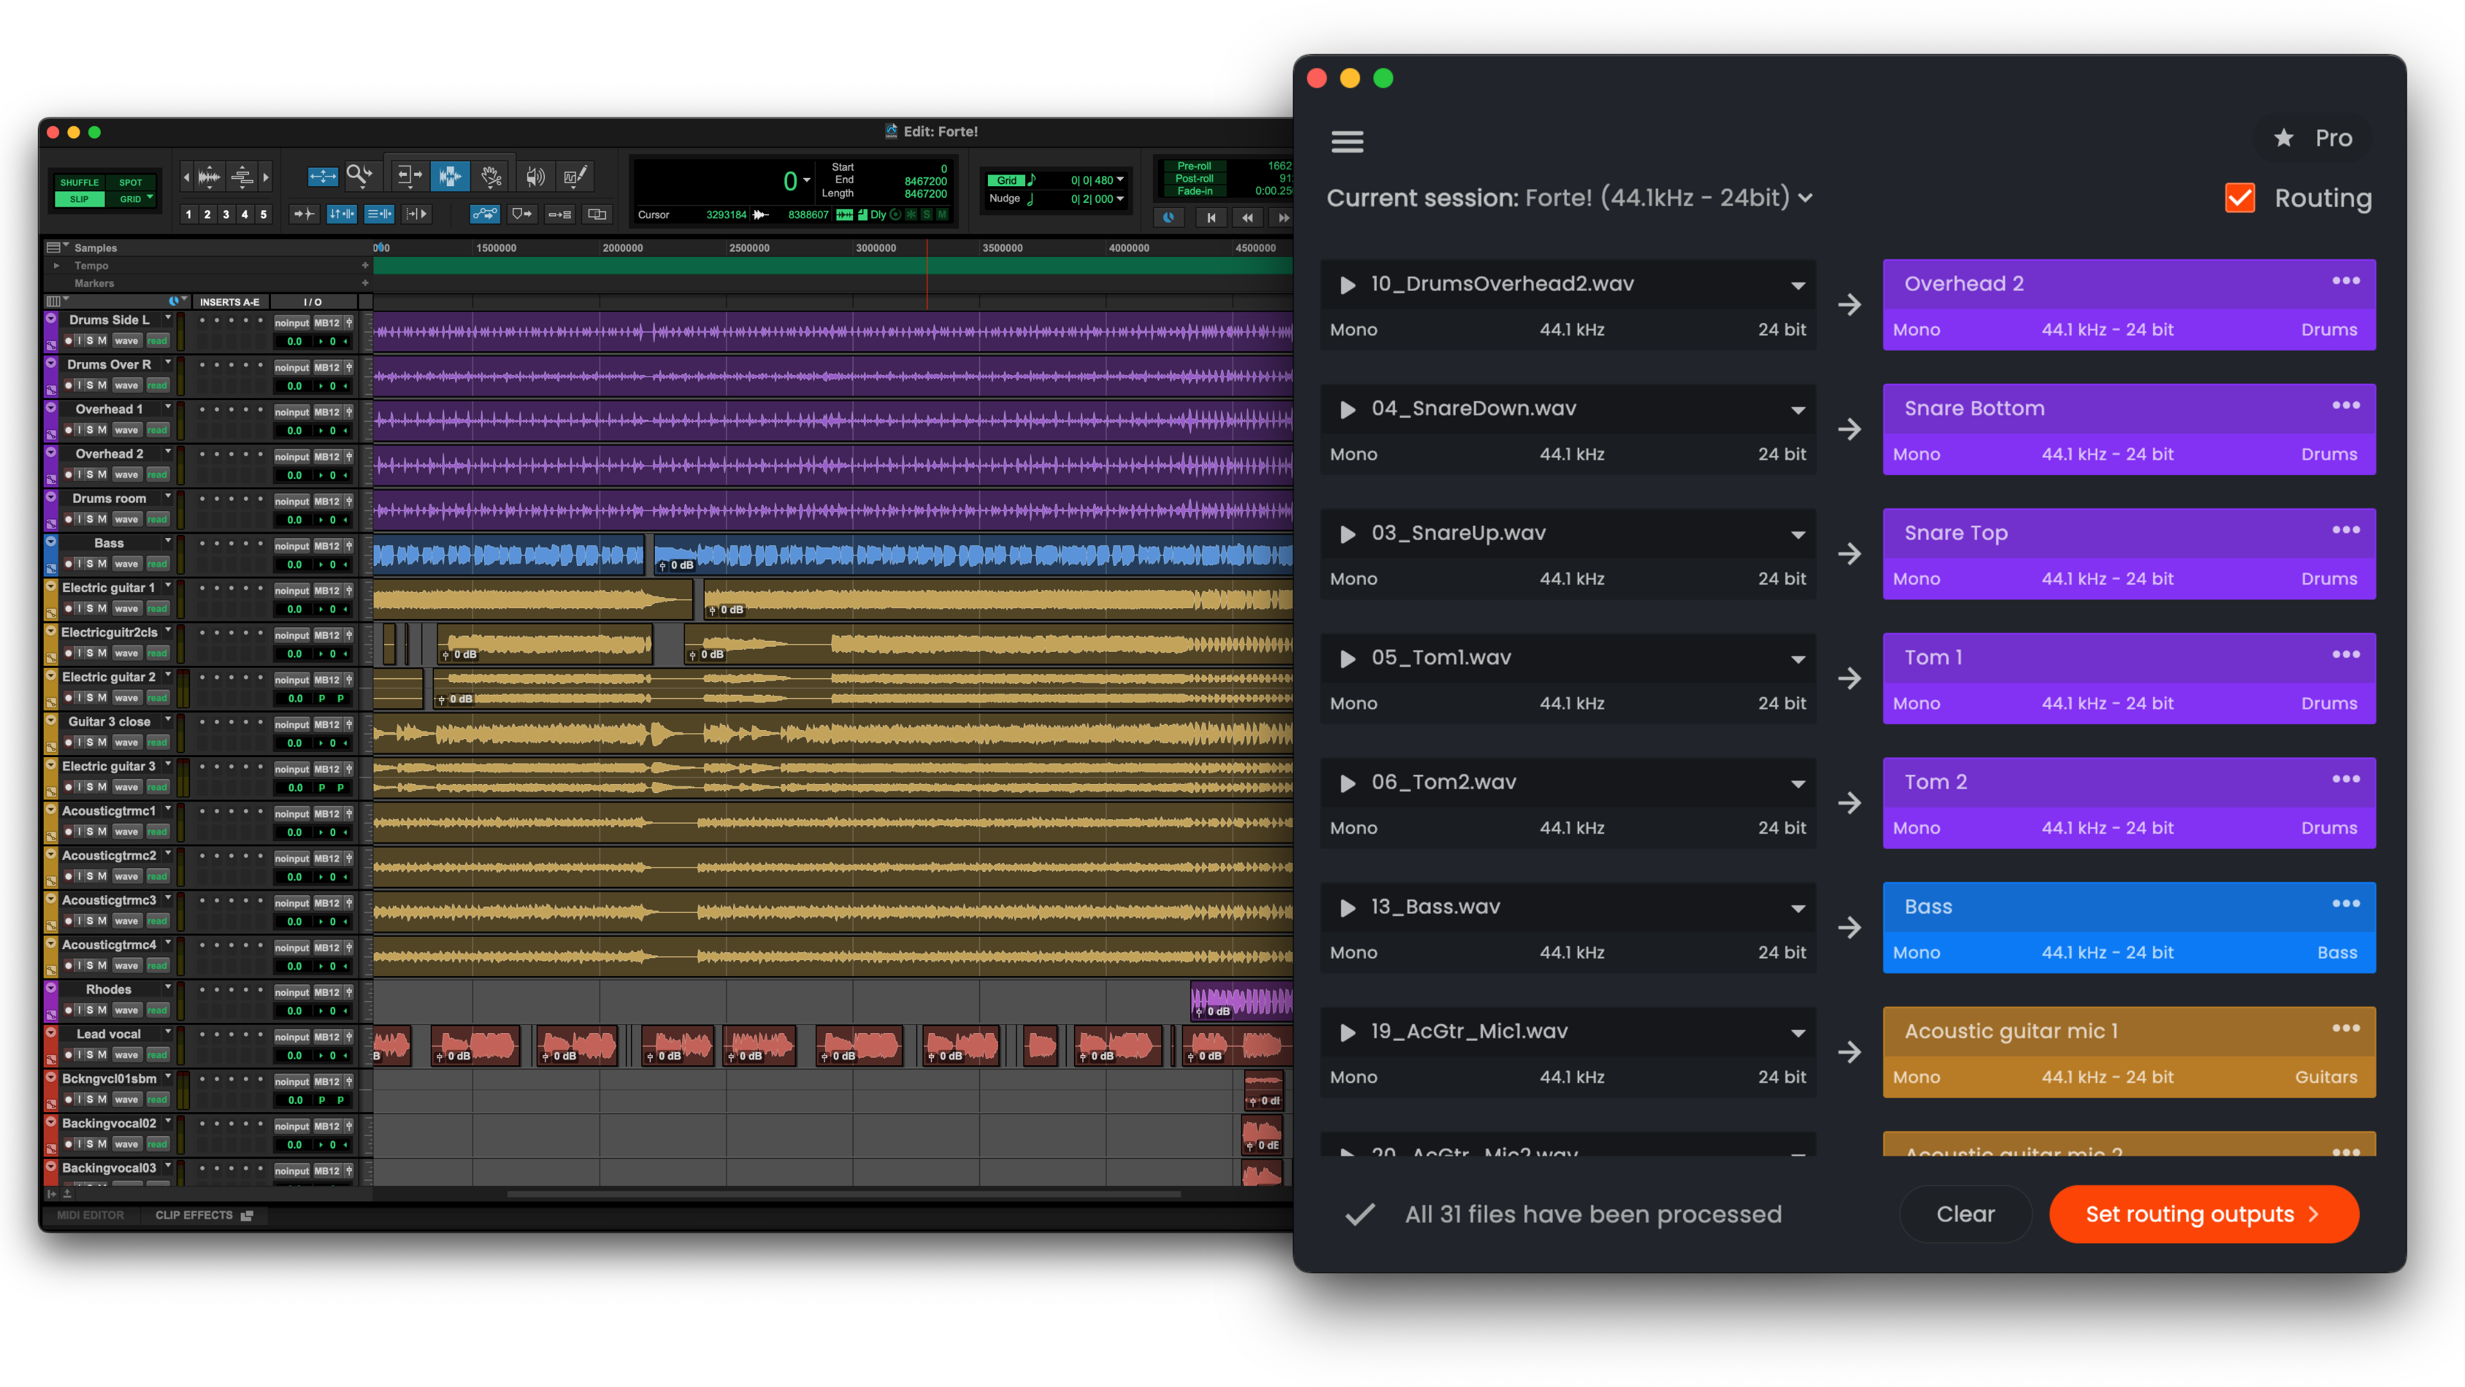Select Grid edit mode in Pro Tools
This screenshot has height=1387, width=2465.
[130, 199]
